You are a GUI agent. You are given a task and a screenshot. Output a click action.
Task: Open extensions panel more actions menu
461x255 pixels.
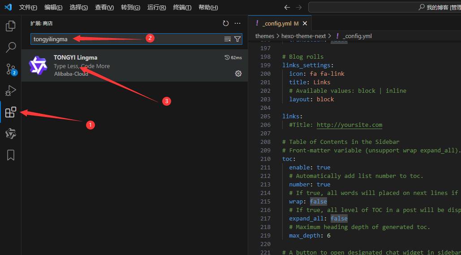point(237,23)
